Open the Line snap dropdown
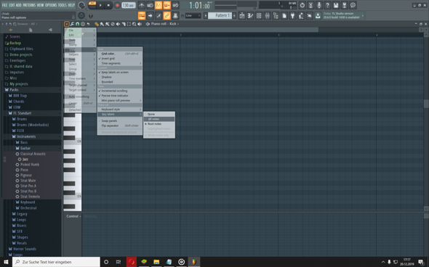Viewport: 429px width, 267px height. (193, 15)
